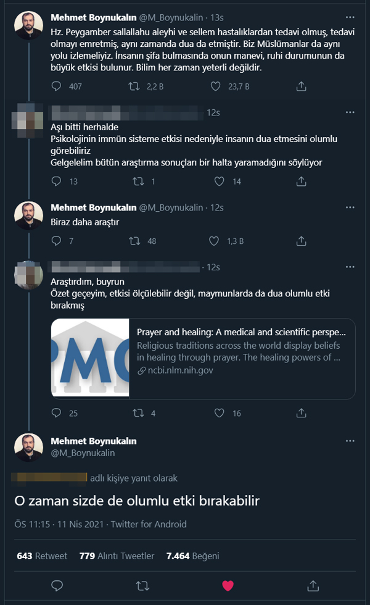Reply to the 'Aşı bitti herhalde' tweet
This screenshot has width=370, height=605.
57,181
